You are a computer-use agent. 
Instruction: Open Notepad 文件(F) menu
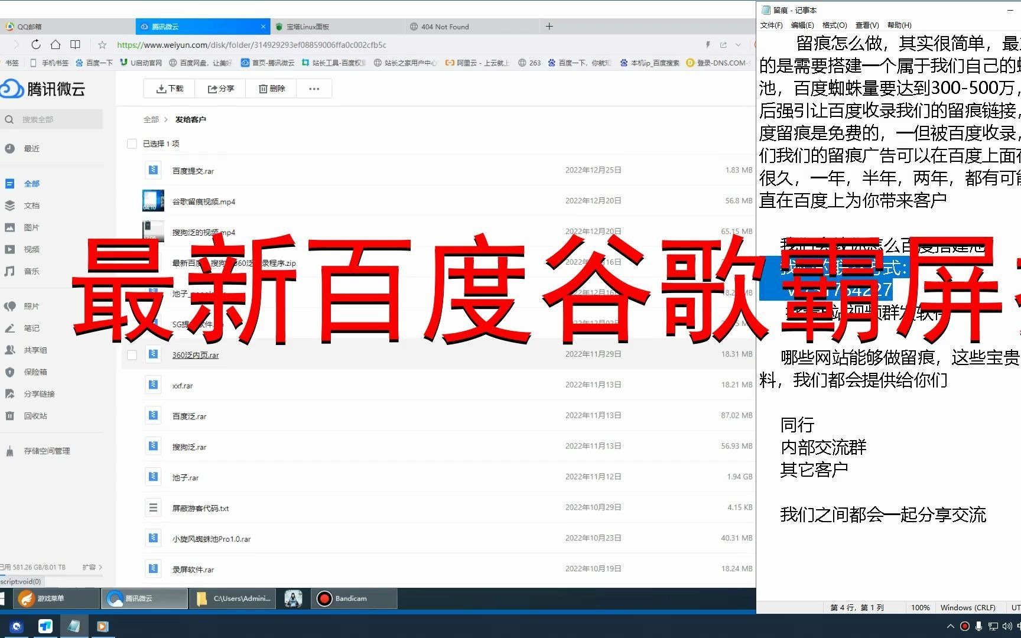(771, 25)
